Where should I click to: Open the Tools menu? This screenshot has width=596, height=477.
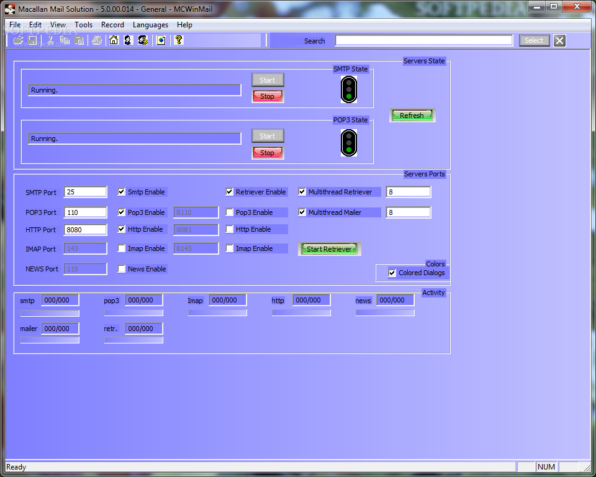83,25
